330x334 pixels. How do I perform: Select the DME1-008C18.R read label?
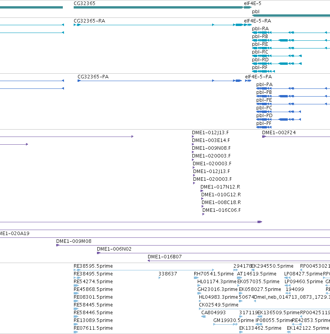[221, 202]
